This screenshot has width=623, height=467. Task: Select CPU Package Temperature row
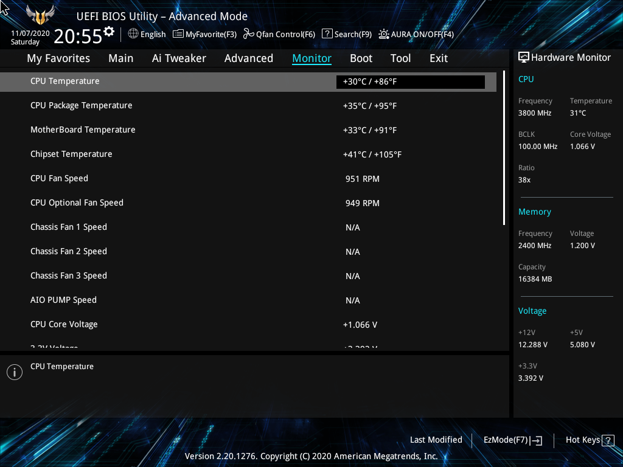[248, 106]
